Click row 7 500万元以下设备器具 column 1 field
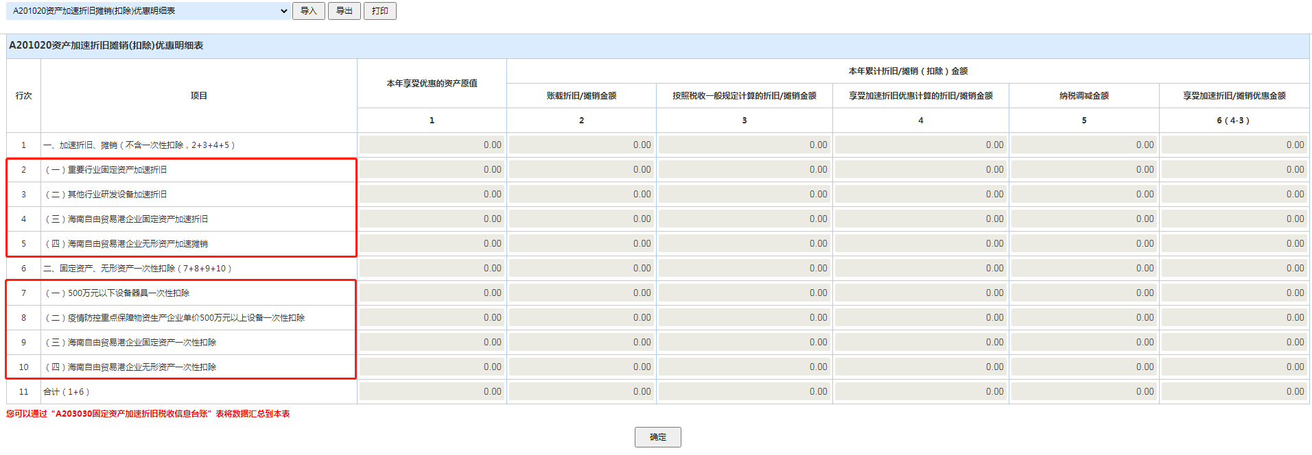 pos(432,293)
